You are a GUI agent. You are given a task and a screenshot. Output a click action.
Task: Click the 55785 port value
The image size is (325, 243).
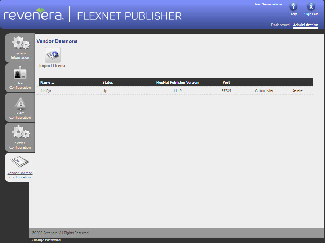click(x=226, y=91)
